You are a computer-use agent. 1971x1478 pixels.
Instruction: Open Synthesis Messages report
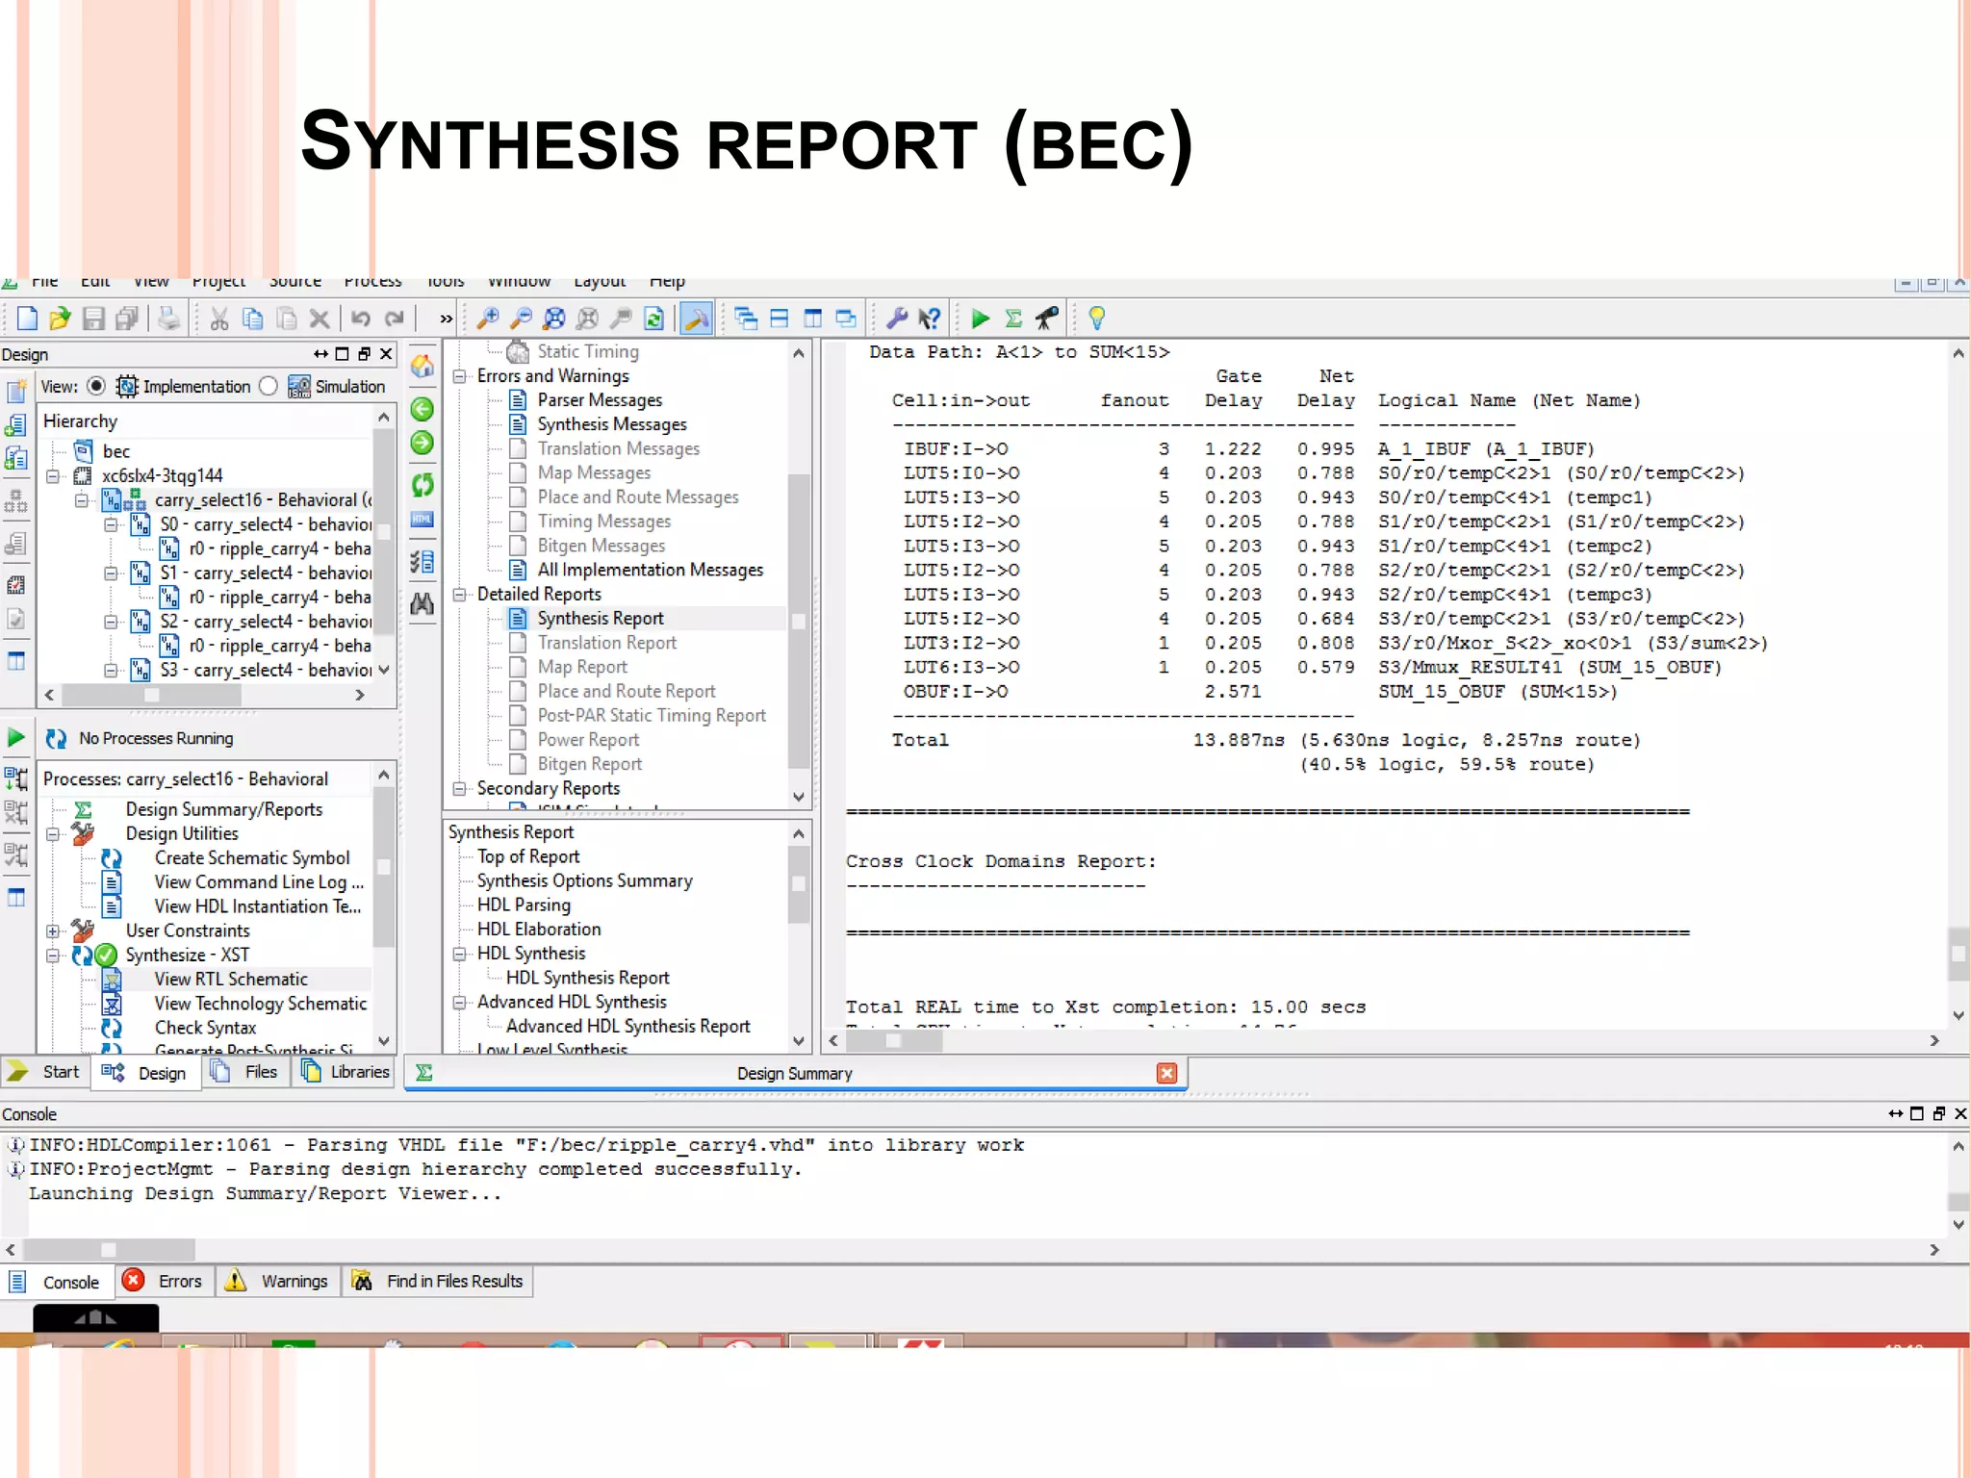pyautogui.click(x=612, y=424)
